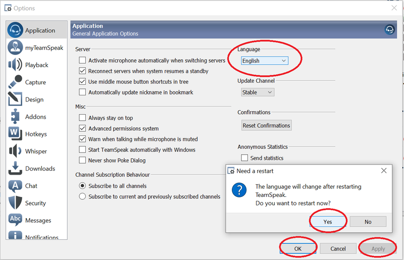
Task: Click the Messages label in the sidebar
Action: [x=38, y=220]
